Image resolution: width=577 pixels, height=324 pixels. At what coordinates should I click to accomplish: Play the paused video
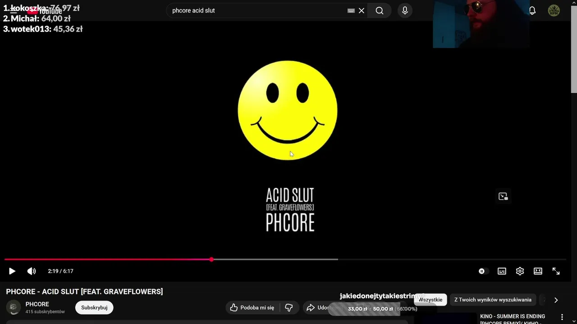click(12, 271)
